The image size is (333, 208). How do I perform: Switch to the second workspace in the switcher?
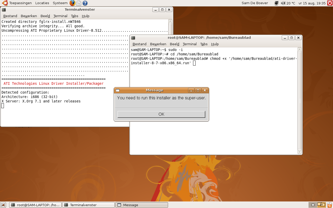(322, 205)
